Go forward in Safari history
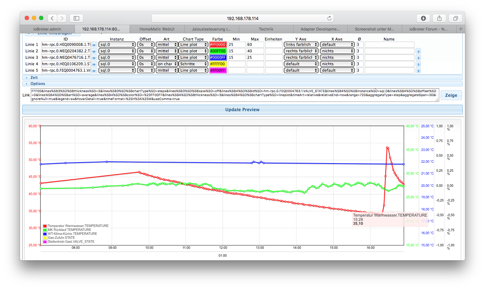Screen dimensions: 485x289 [62, 18]
